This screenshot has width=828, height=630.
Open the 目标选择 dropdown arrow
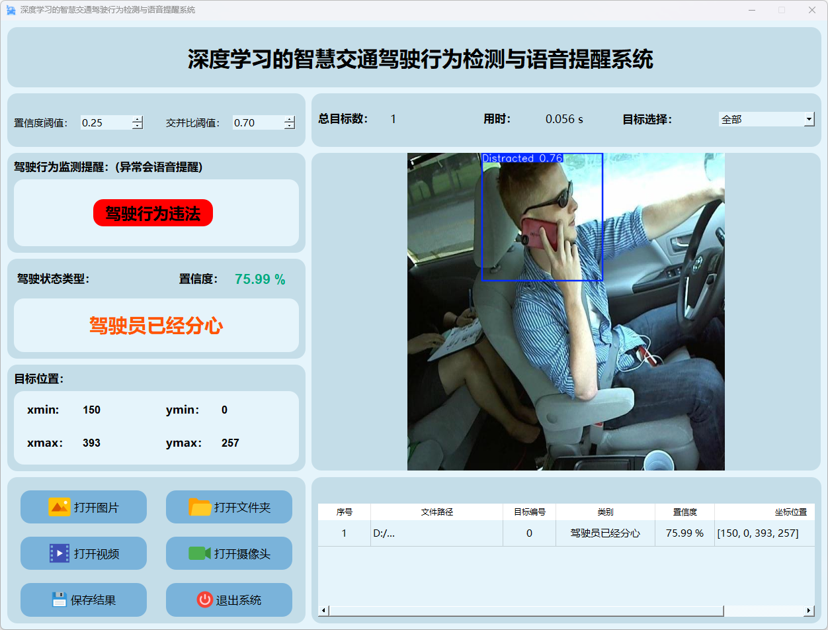[809, 119]
